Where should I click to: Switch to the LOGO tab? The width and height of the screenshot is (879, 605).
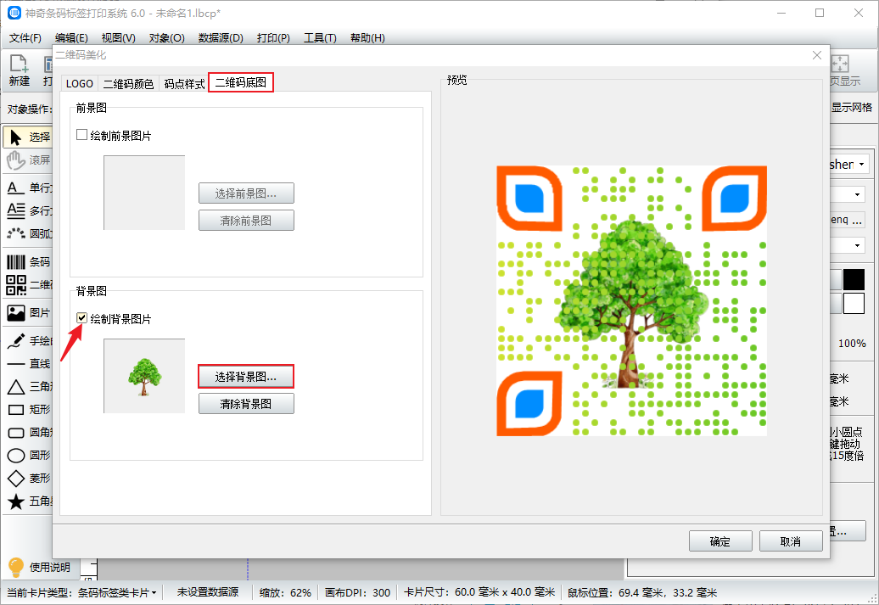[80, 83]
